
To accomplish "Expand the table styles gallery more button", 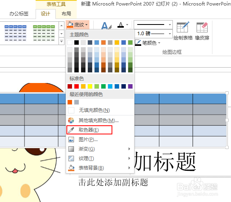I will pyautogui.click(x=62, y=42).
